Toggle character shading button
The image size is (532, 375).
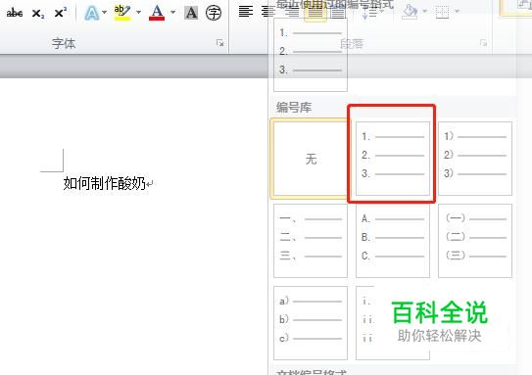tap(191, 13)
